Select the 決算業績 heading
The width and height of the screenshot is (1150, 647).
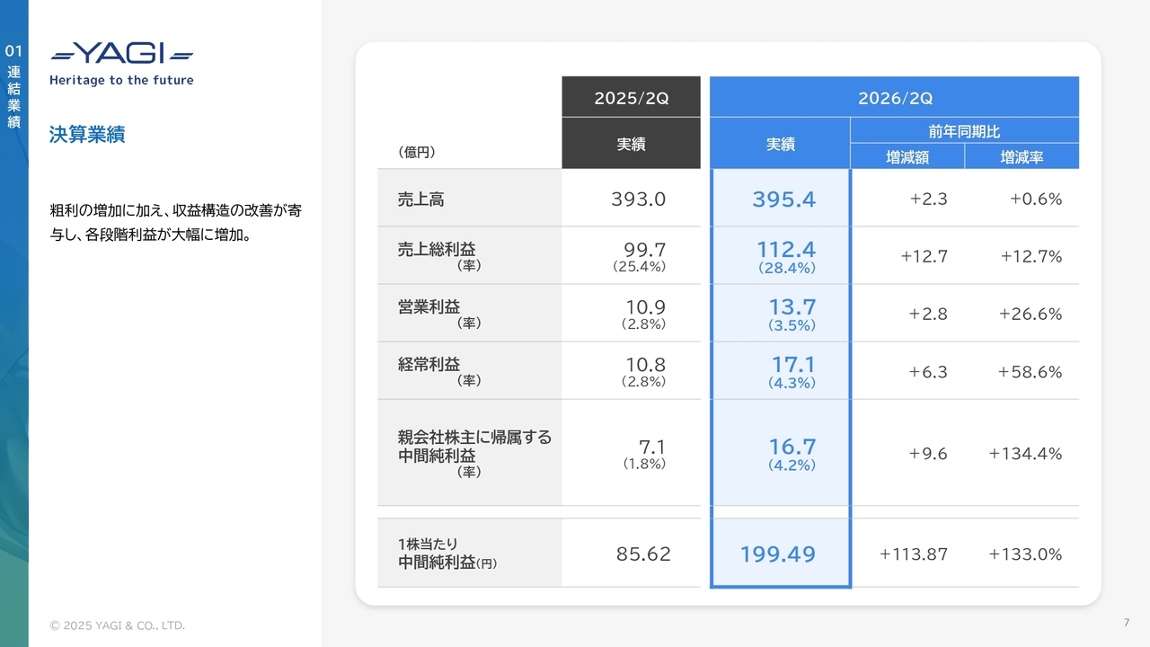87,135
